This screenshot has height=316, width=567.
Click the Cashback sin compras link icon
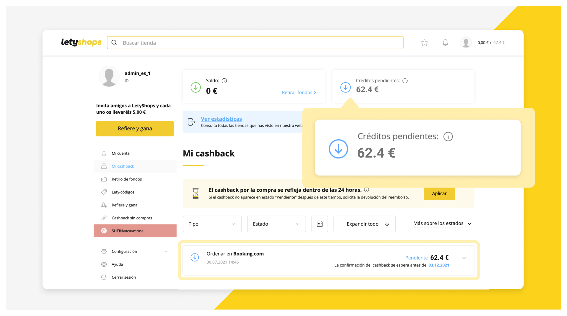(104, 218)
